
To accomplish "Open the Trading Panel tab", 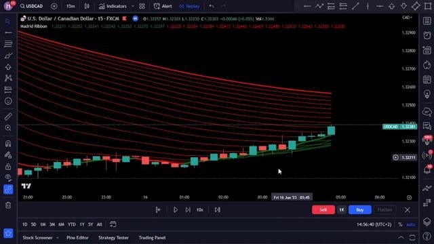I will (x=152, y=238).
